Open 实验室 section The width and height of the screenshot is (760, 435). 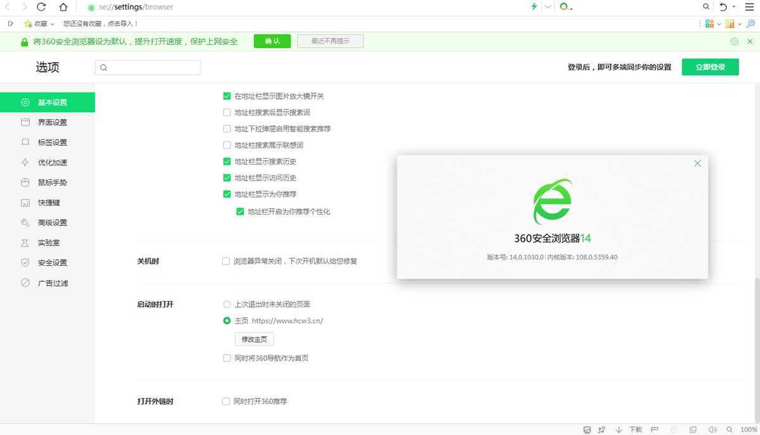47,243
